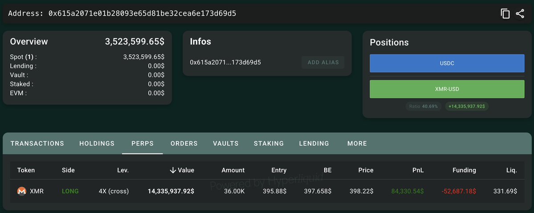Share the address using share icon
The height and width of the screenshot is (213, 534).
click(520, 14)
